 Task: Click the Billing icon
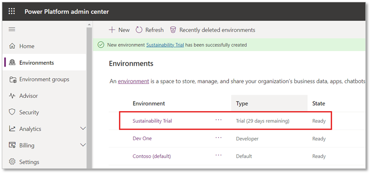(x=12, y=145)
